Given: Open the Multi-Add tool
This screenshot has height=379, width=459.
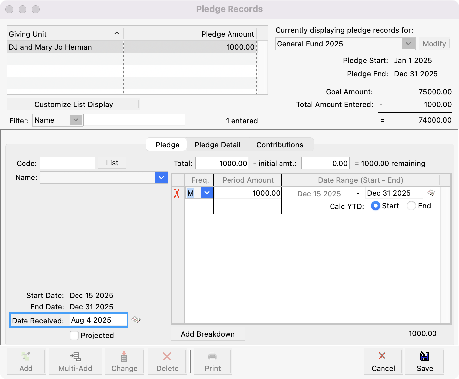Looking at the screenshot, I should coord(75,362).
